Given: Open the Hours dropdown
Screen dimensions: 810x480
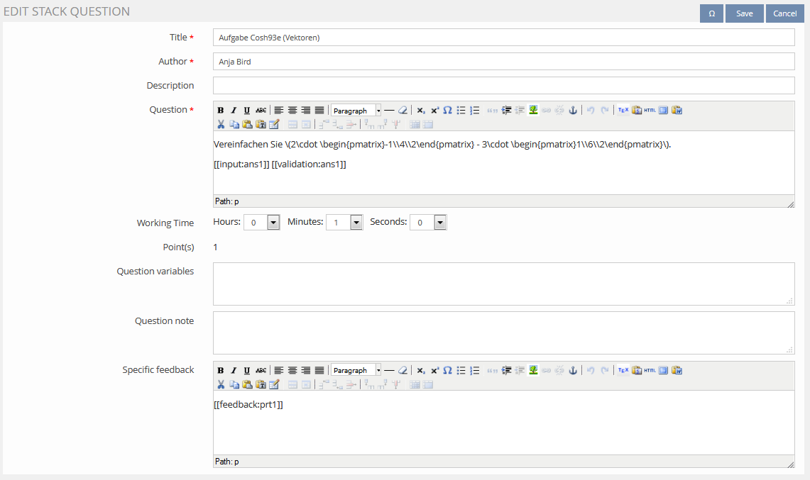Looking at the screenshot, I should 273,223.
